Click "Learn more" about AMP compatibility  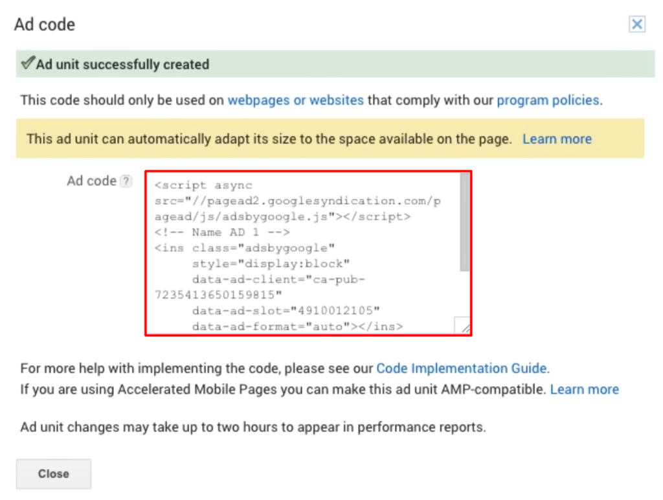tap(584, 389)
